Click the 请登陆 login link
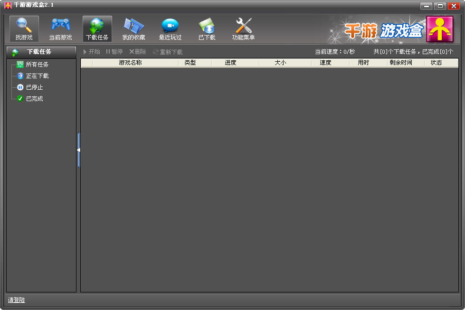Screen dimensions: 465x310 [17, 300]
